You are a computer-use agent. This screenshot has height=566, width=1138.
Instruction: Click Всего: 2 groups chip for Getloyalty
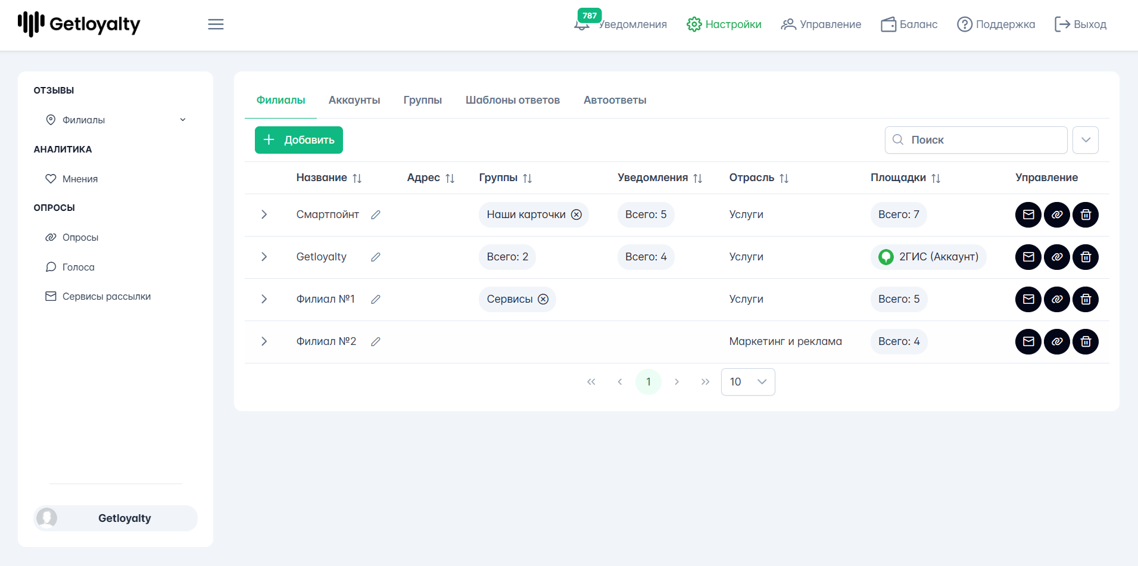coord(507,257)
